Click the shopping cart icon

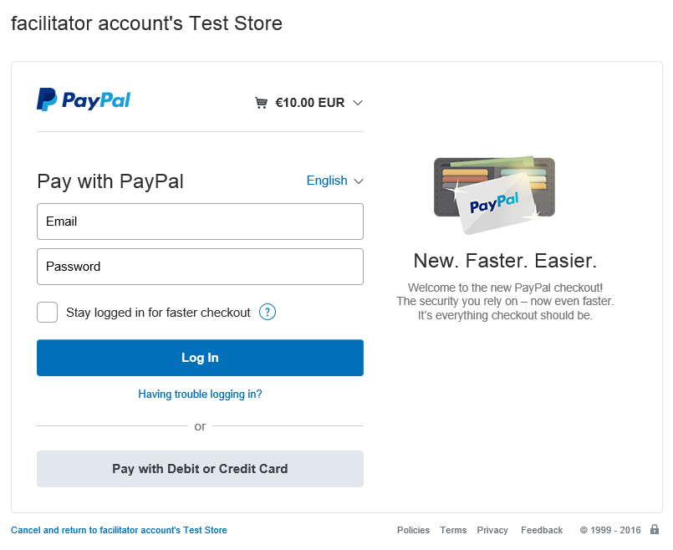click(x=262, y=103)
